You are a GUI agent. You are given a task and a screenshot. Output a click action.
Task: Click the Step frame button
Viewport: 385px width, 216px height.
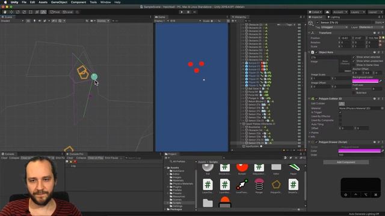point(195,12)
